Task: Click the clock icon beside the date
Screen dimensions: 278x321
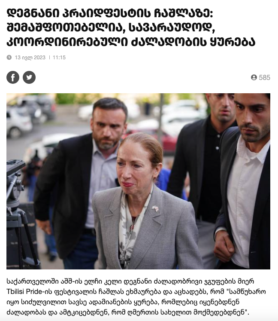Action: coord(9,57)
